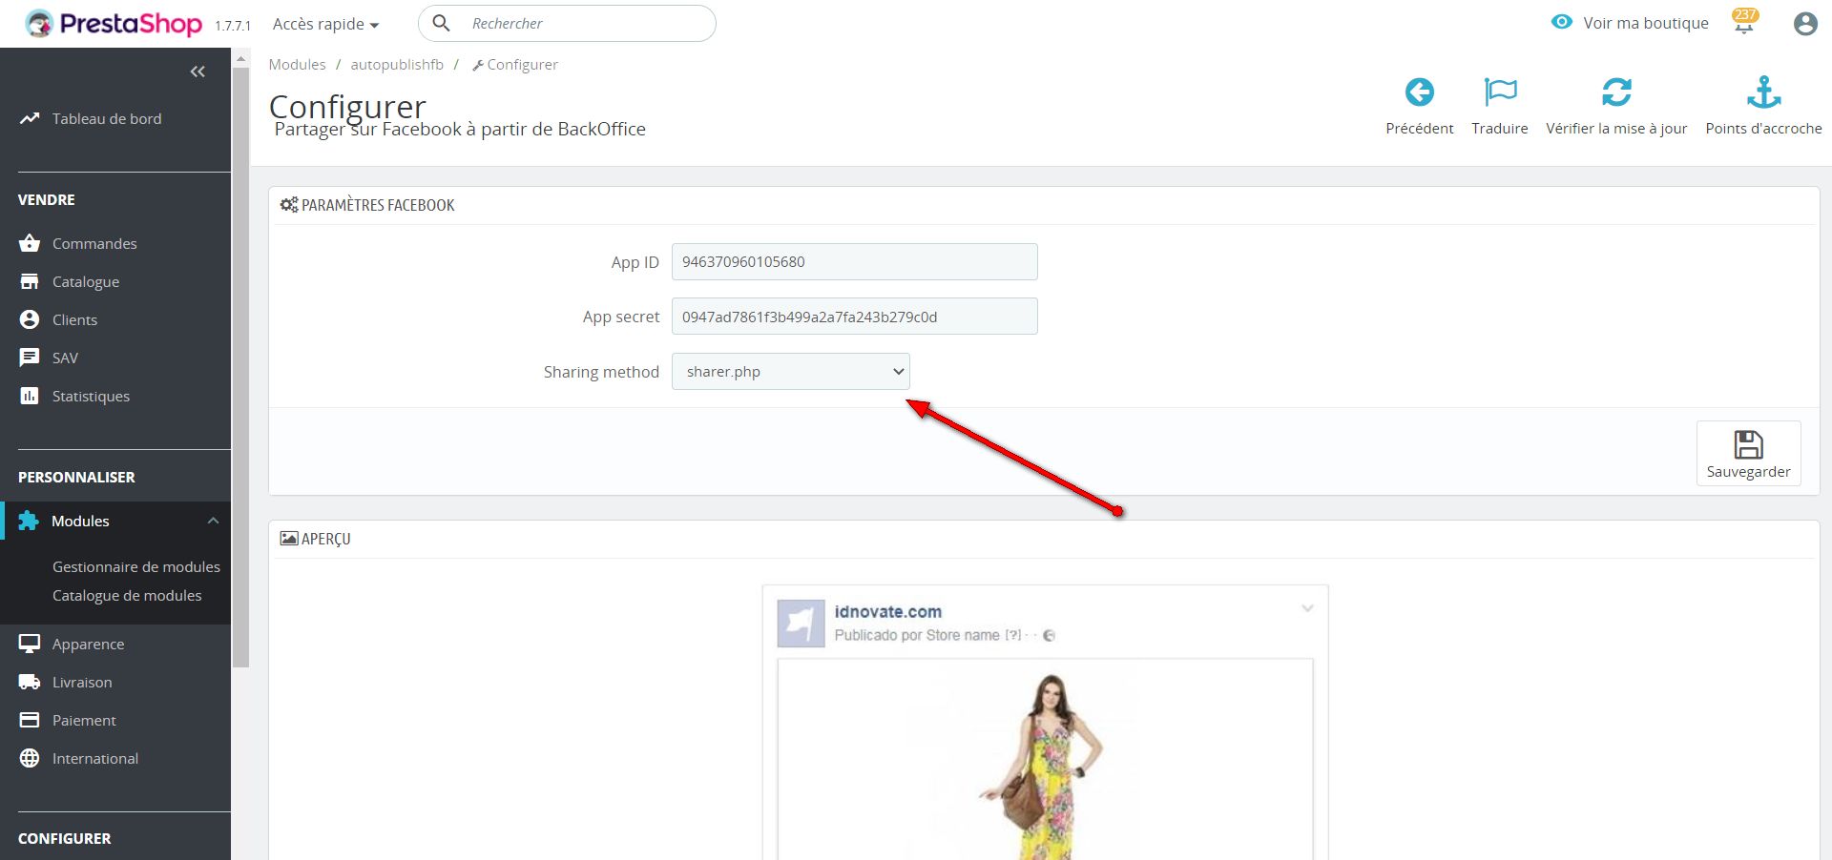Click the eye icon beside Voir ma boutique
This screenshot has width=1832, height=860.
click(1561, 22)
